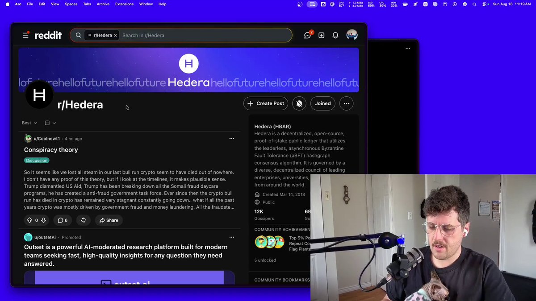Image resolution: width=536 pixels, height=301 pixels.
Task: Click the Outset ad image thumbnail
Action: 129,277
